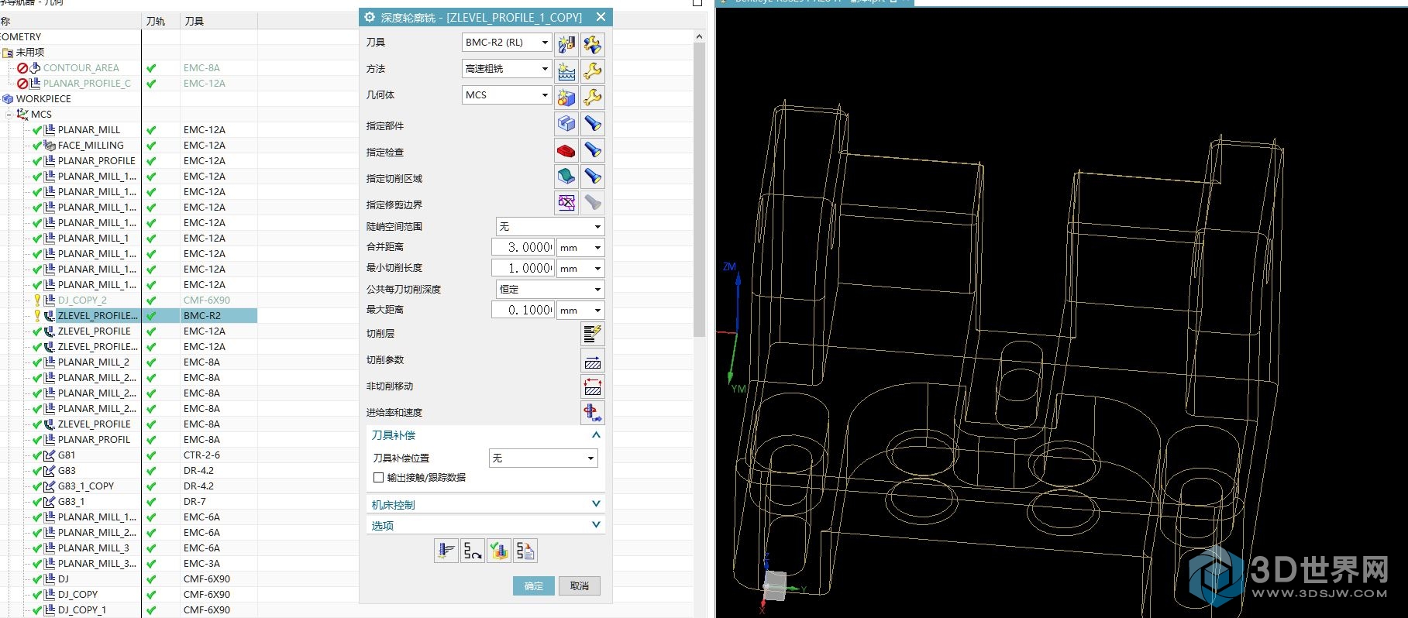The width and height of the screenshot is (1408, 618).
Task: Select FACE_MILLING operation in the tree
Action: [90, 146]
